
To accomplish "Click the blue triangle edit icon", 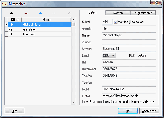I will 40,13.
